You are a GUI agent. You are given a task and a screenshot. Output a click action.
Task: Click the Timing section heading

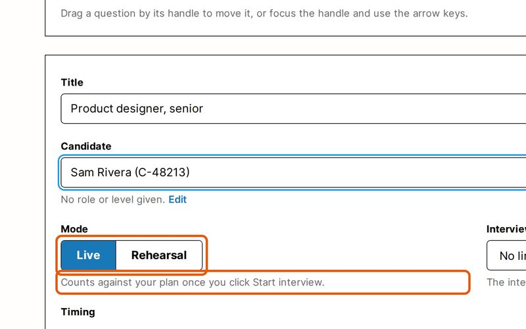(78, 312)
